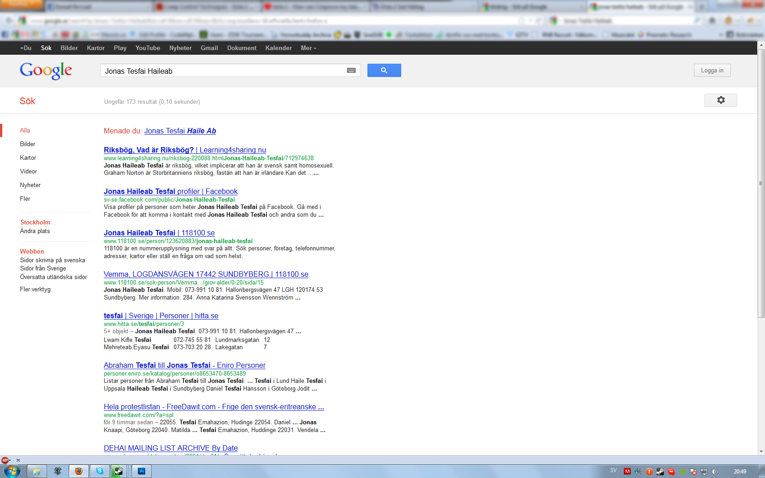Open Kartor in the black navigation bar
The height and width of the screenshot is (478, 765).
click(96, 48)
